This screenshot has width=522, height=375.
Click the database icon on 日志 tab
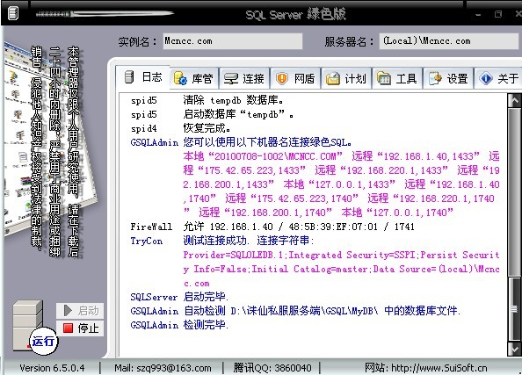click(x=129, y=77)
